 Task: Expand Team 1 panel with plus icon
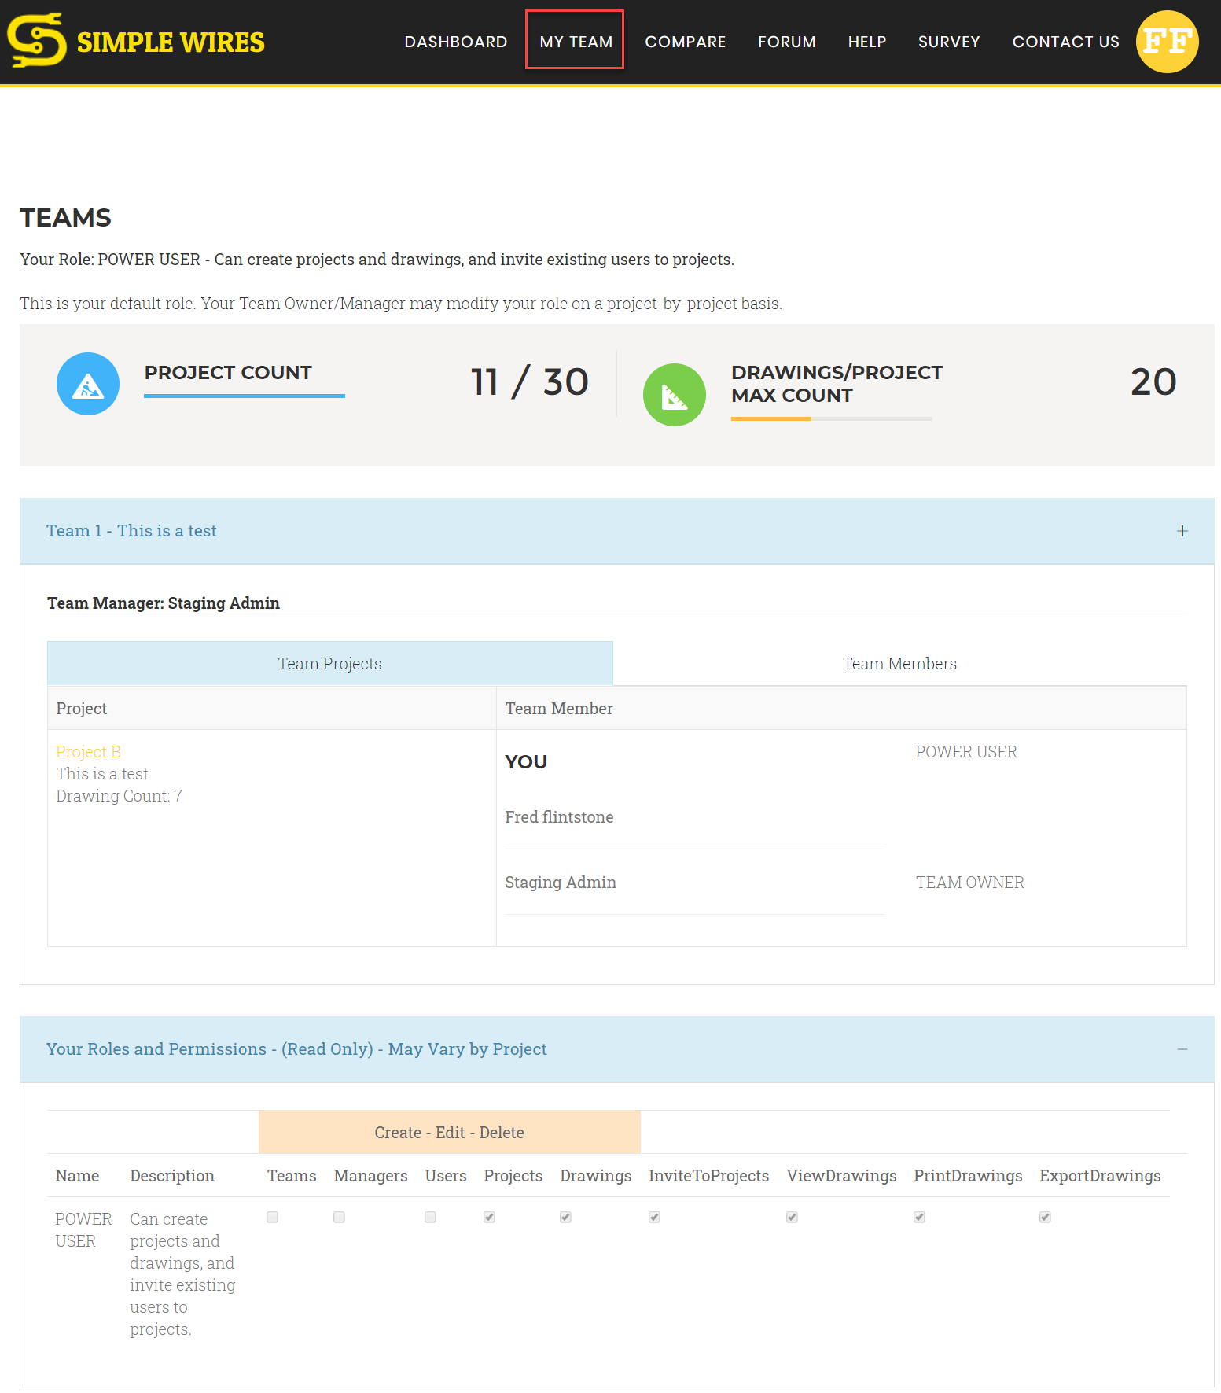[x=1182, y=531]
